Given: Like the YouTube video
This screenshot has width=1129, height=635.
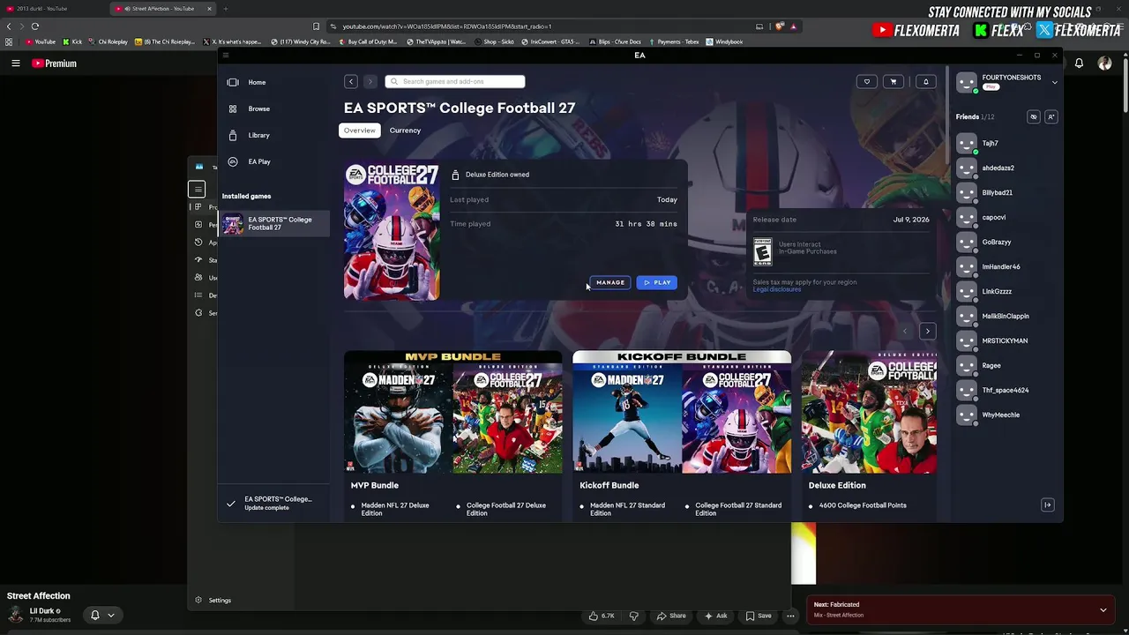Looking at the screenshot, I should (x=602, y=616).
